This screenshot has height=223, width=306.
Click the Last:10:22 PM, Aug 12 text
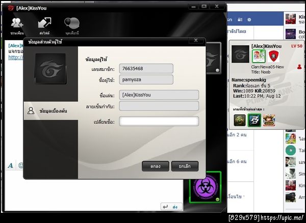point(257,96)
